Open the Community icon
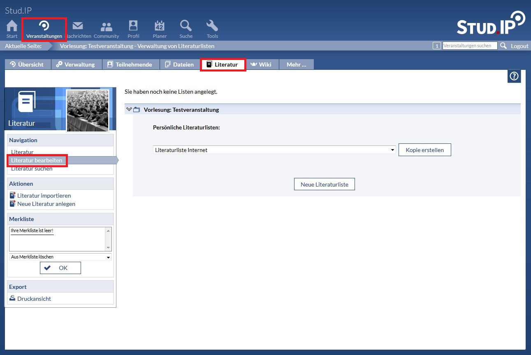The height and width of the screenshot is (355, 531). click(x=106, y=26)
